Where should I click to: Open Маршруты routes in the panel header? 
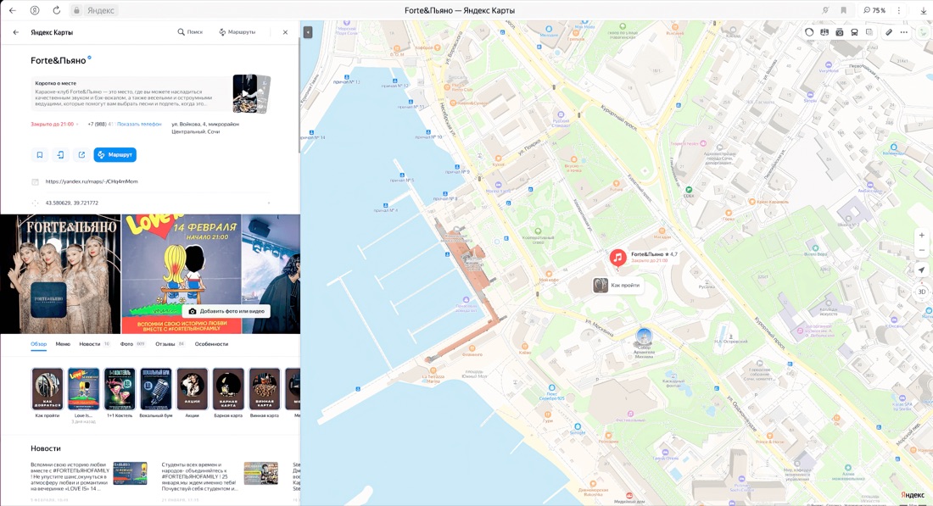[237, 32]
